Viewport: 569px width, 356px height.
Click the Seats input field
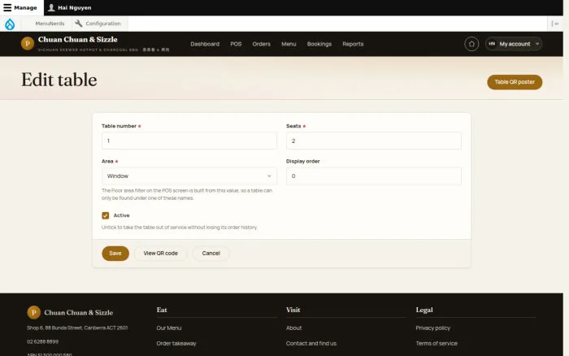374,141
